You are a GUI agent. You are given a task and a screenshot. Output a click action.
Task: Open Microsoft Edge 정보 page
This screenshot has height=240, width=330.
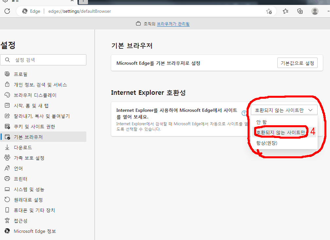[x=43, y=231]
